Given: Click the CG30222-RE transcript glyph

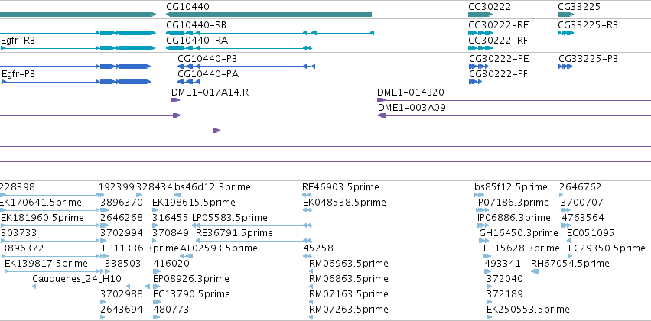Looking at the screenshot, I should tap(480, 33).
